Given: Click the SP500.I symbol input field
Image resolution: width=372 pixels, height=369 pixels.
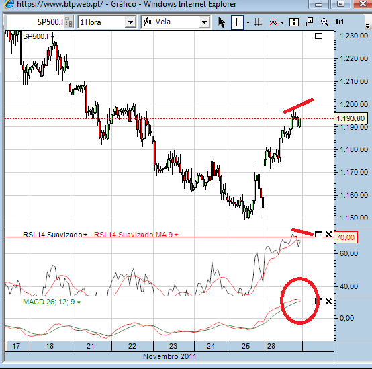Looking at the screenshot, I should point(35,22).
